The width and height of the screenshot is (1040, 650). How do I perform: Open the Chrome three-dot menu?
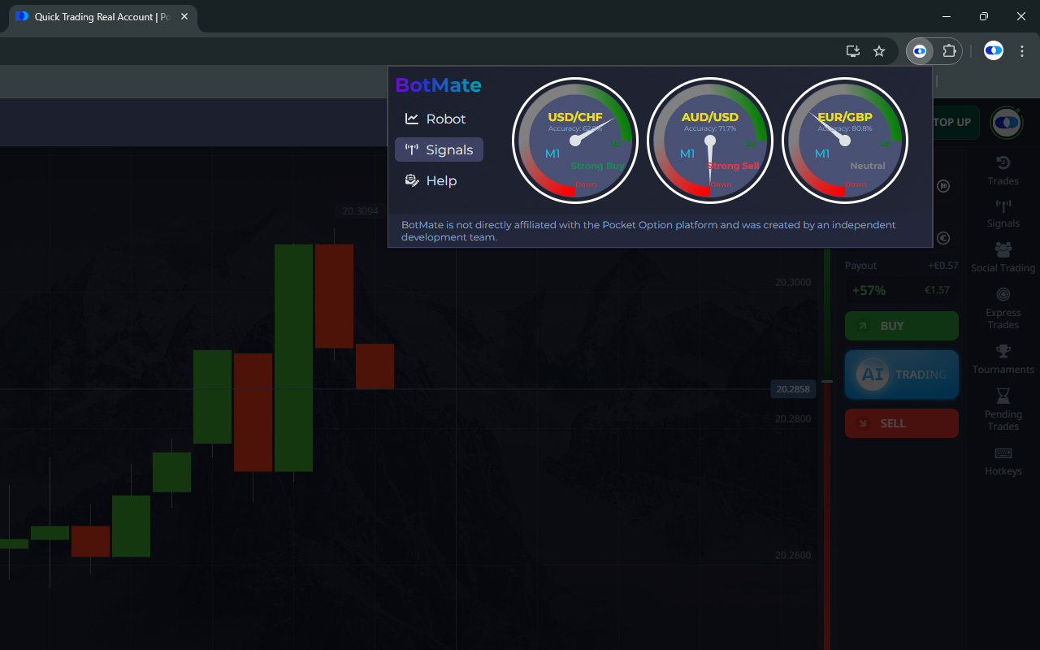1022,51
